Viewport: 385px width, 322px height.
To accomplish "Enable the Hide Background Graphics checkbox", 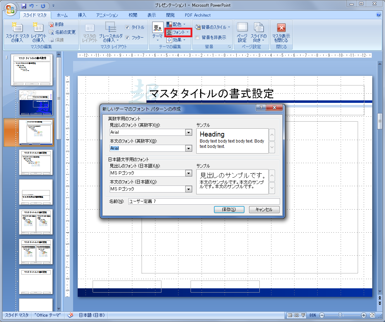I will point(197,37).
